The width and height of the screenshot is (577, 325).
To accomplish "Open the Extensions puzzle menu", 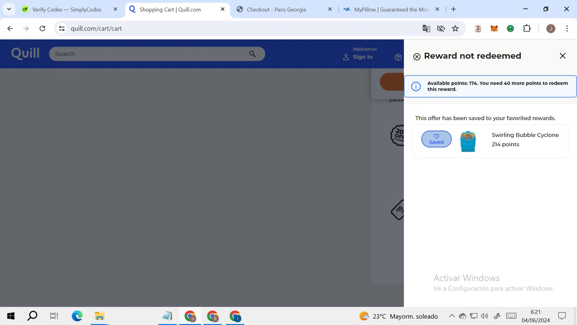I will point(527,28).
